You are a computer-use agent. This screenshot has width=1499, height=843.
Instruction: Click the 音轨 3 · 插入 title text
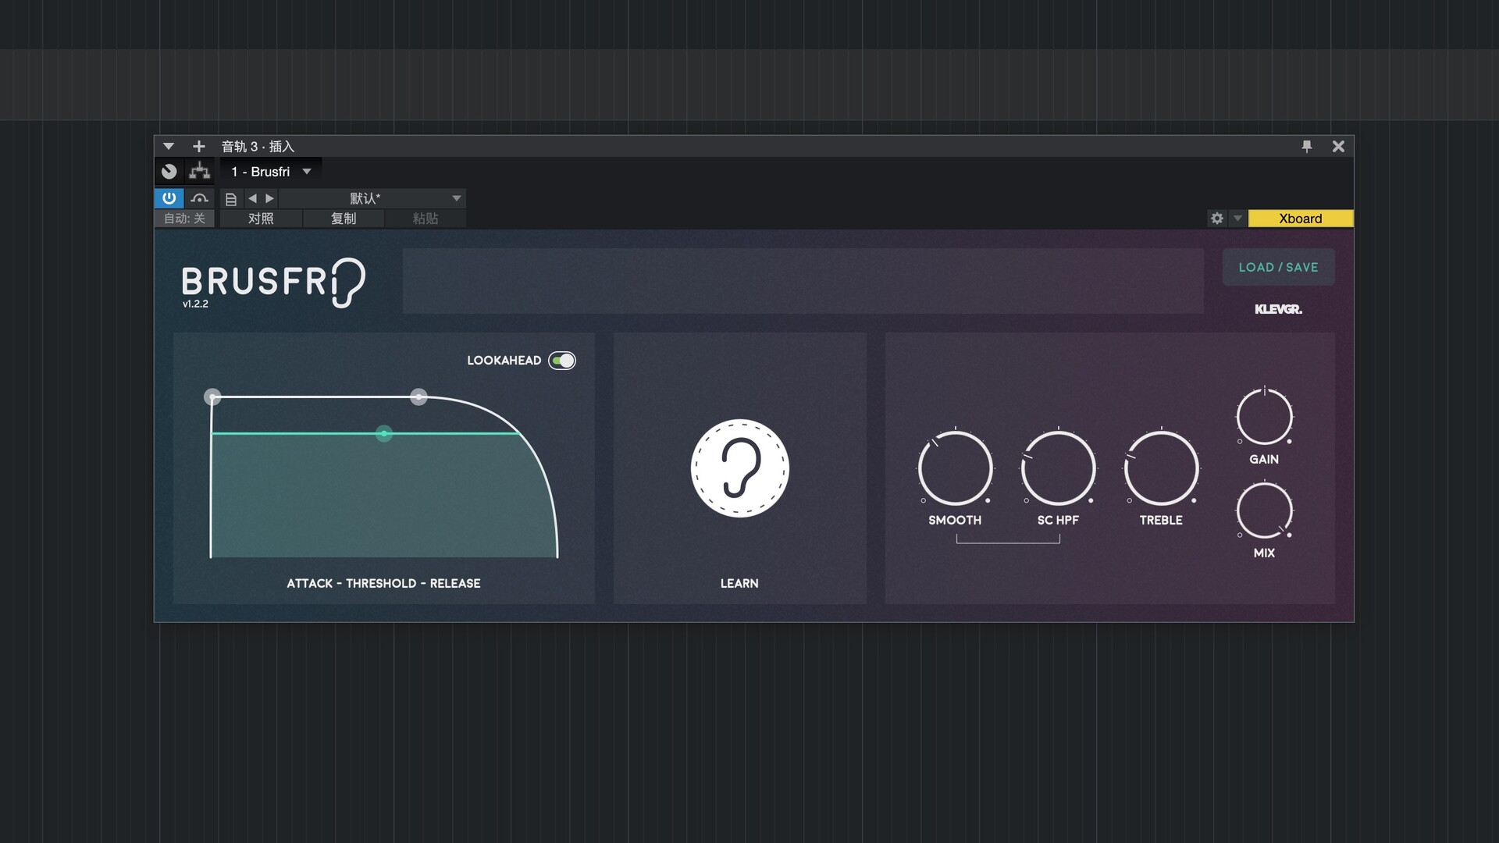pyautogui.click(x=258, y=146)
